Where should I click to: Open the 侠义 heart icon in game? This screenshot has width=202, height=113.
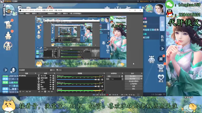click(x=161, y=78)
